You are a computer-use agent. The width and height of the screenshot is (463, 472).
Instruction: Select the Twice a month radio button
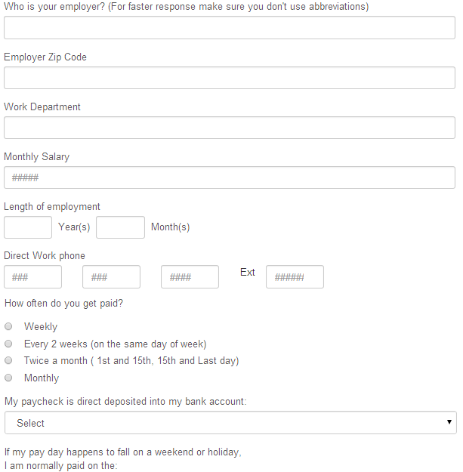pos(8,360)
